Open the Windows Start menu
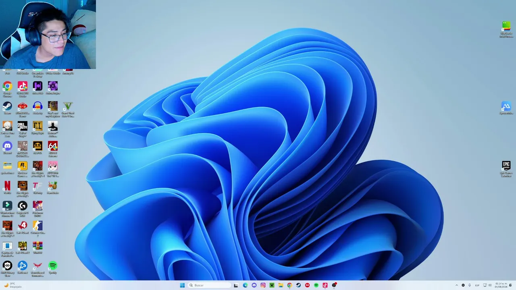Screen dimensions: 516x290 182,285
